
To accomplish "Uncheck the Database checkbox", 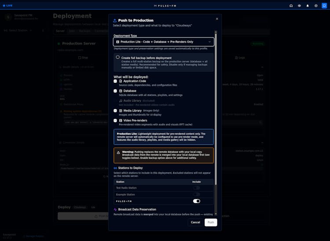I will click(115, 91).
